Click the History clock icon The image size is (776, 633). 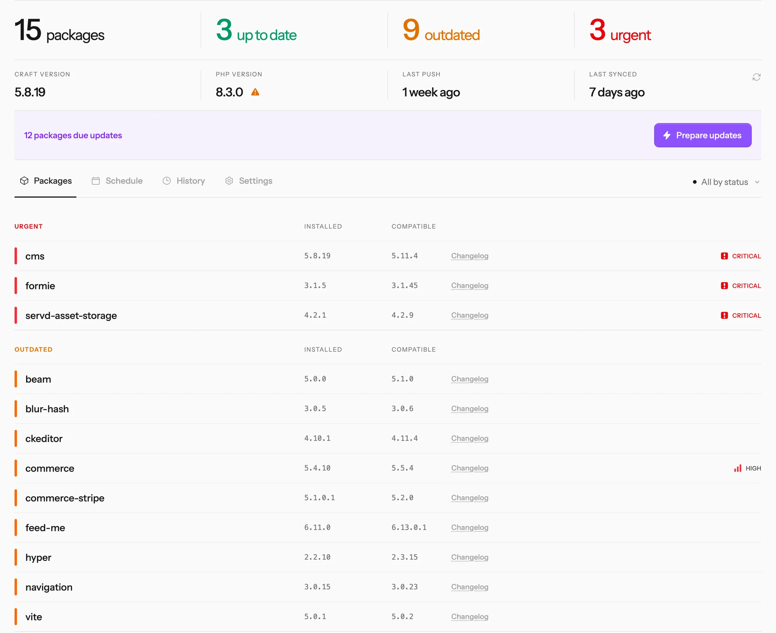click(166, 181)
